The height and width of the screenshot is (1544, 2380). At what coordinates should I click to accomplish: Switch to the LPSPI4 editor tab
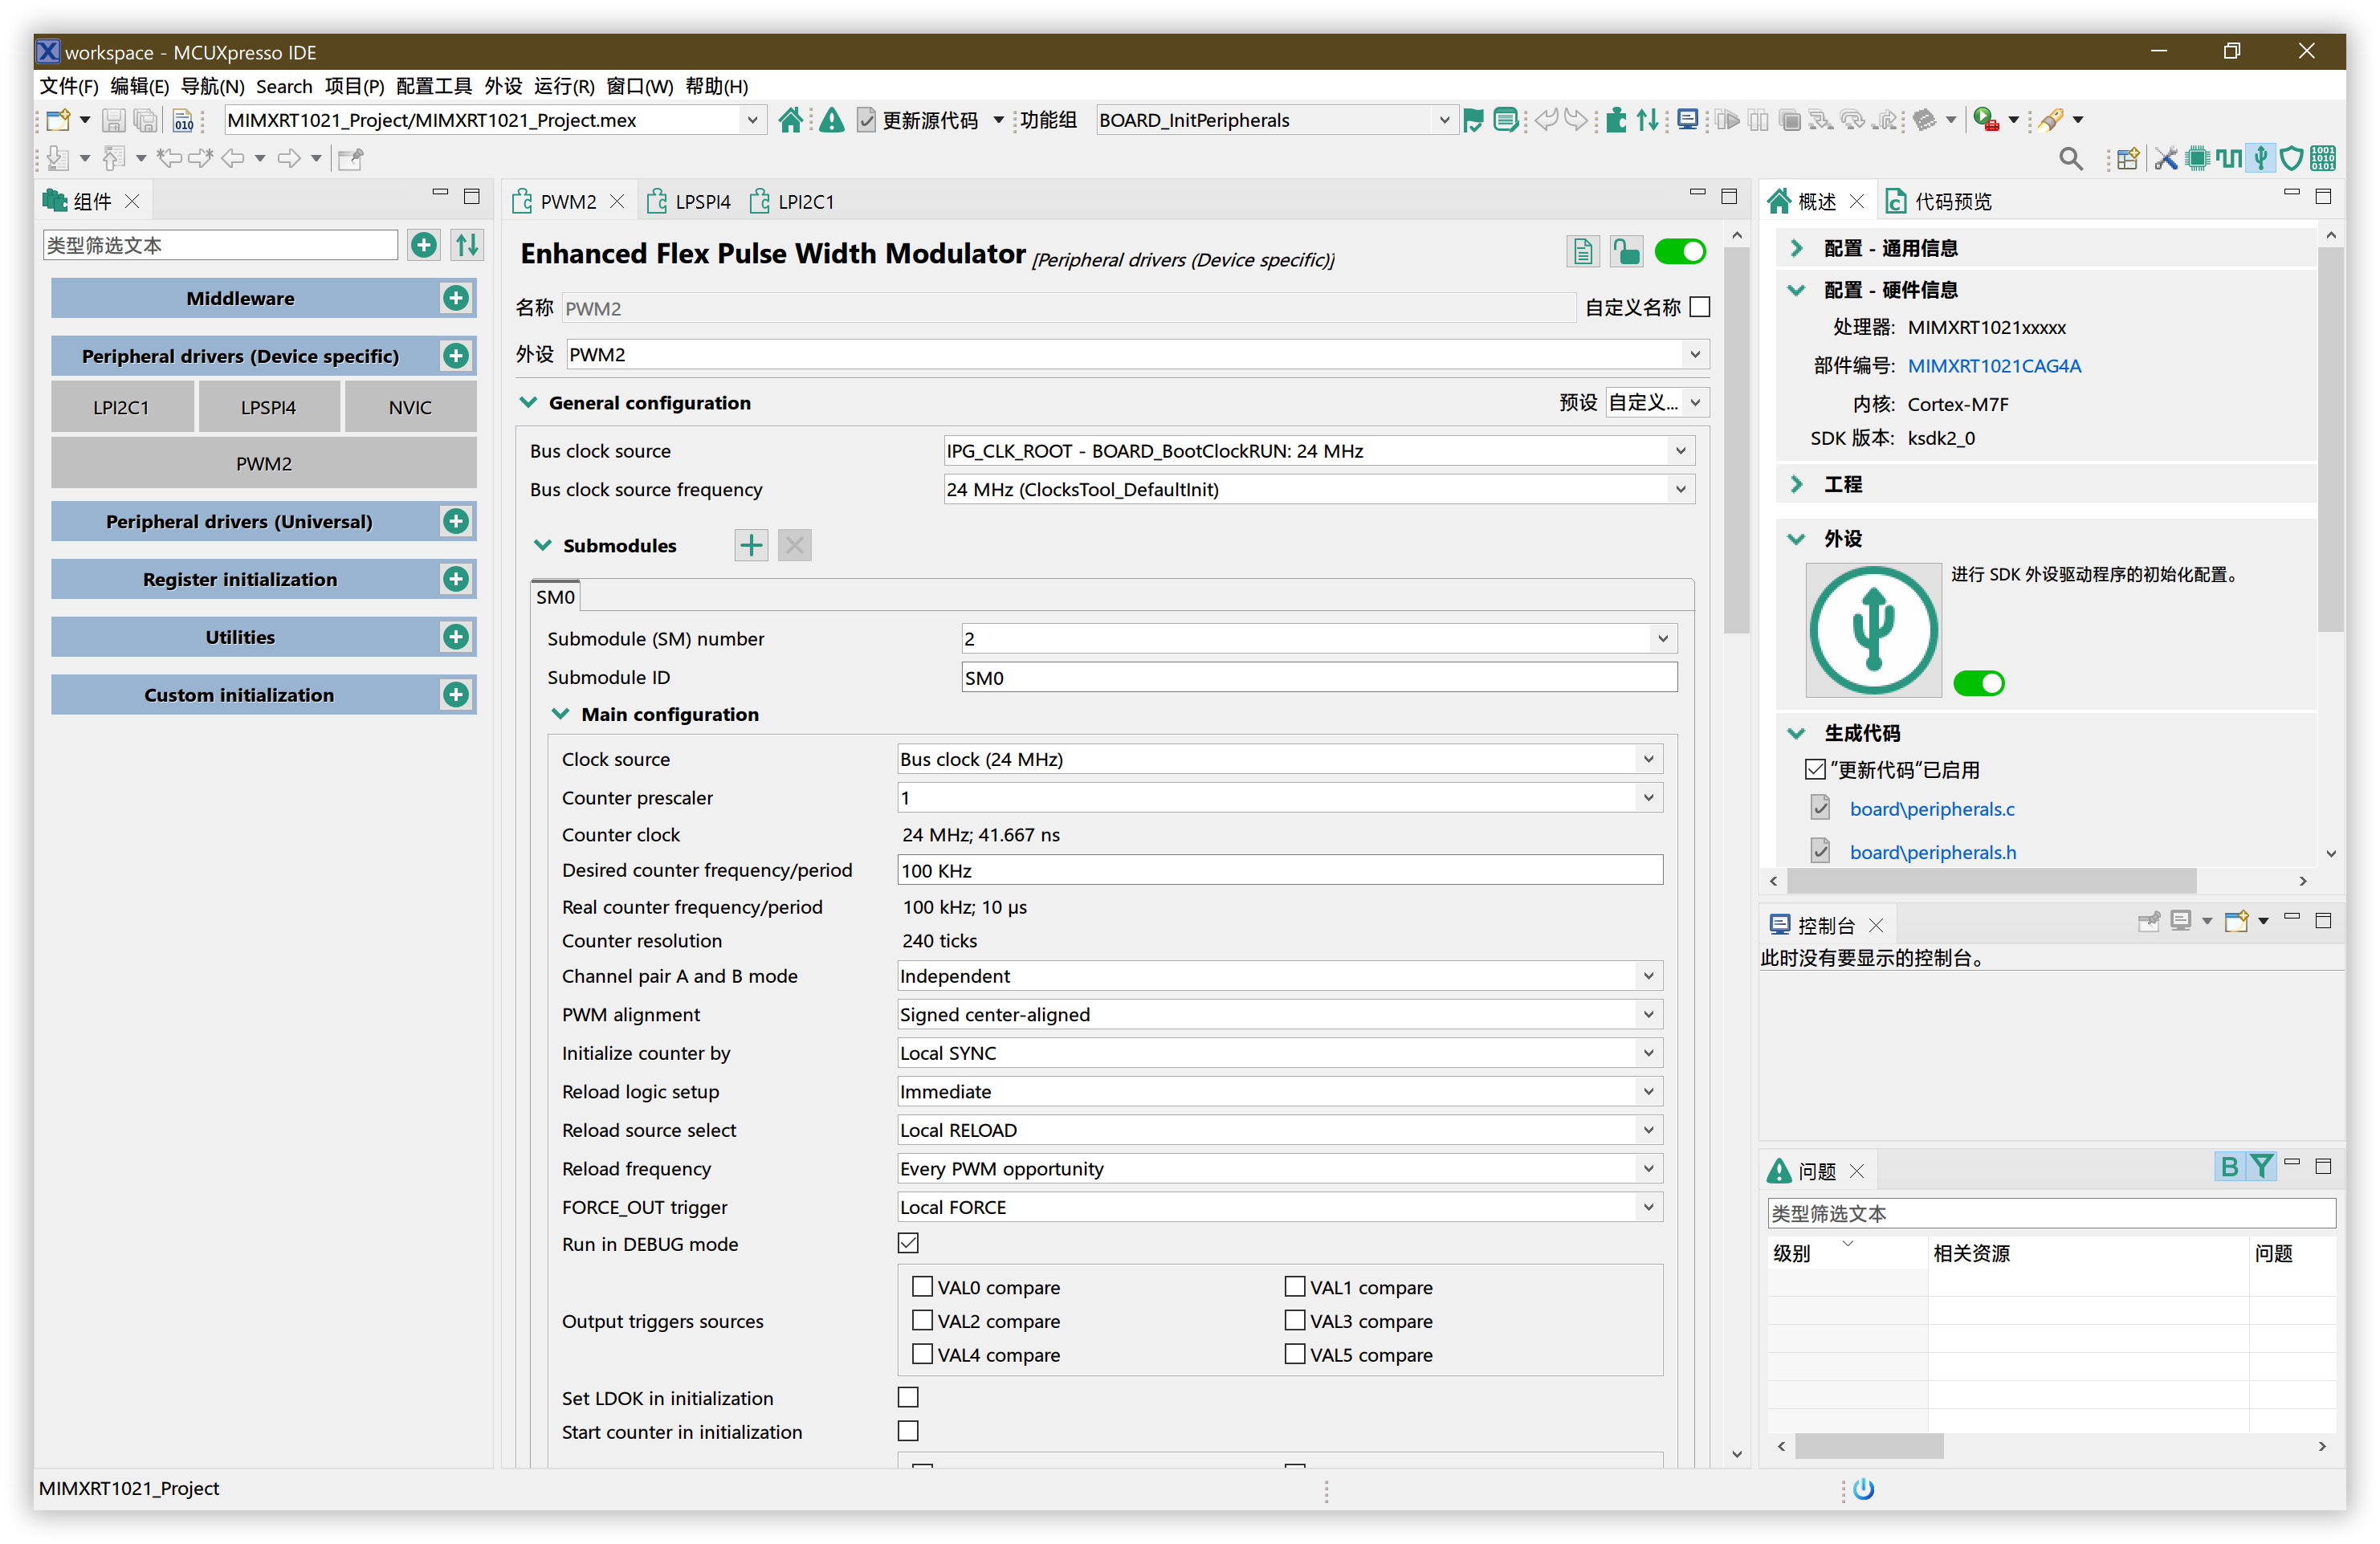tap(690, 201)
